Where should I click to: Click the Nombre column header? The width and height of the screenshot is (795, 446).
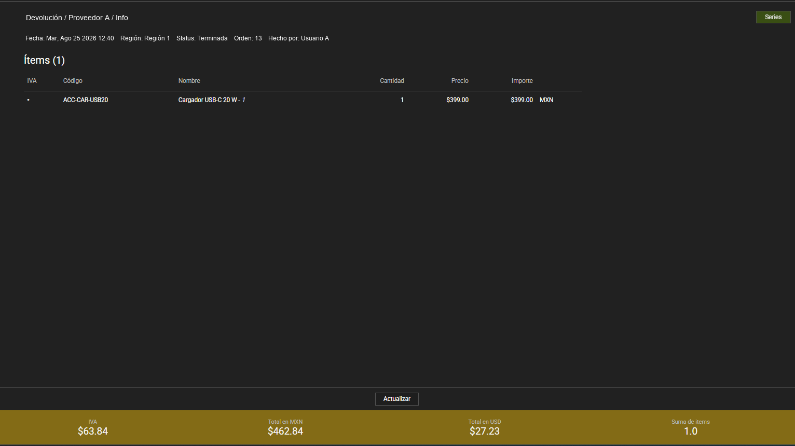pyautogui.click(x=189, y=81)
